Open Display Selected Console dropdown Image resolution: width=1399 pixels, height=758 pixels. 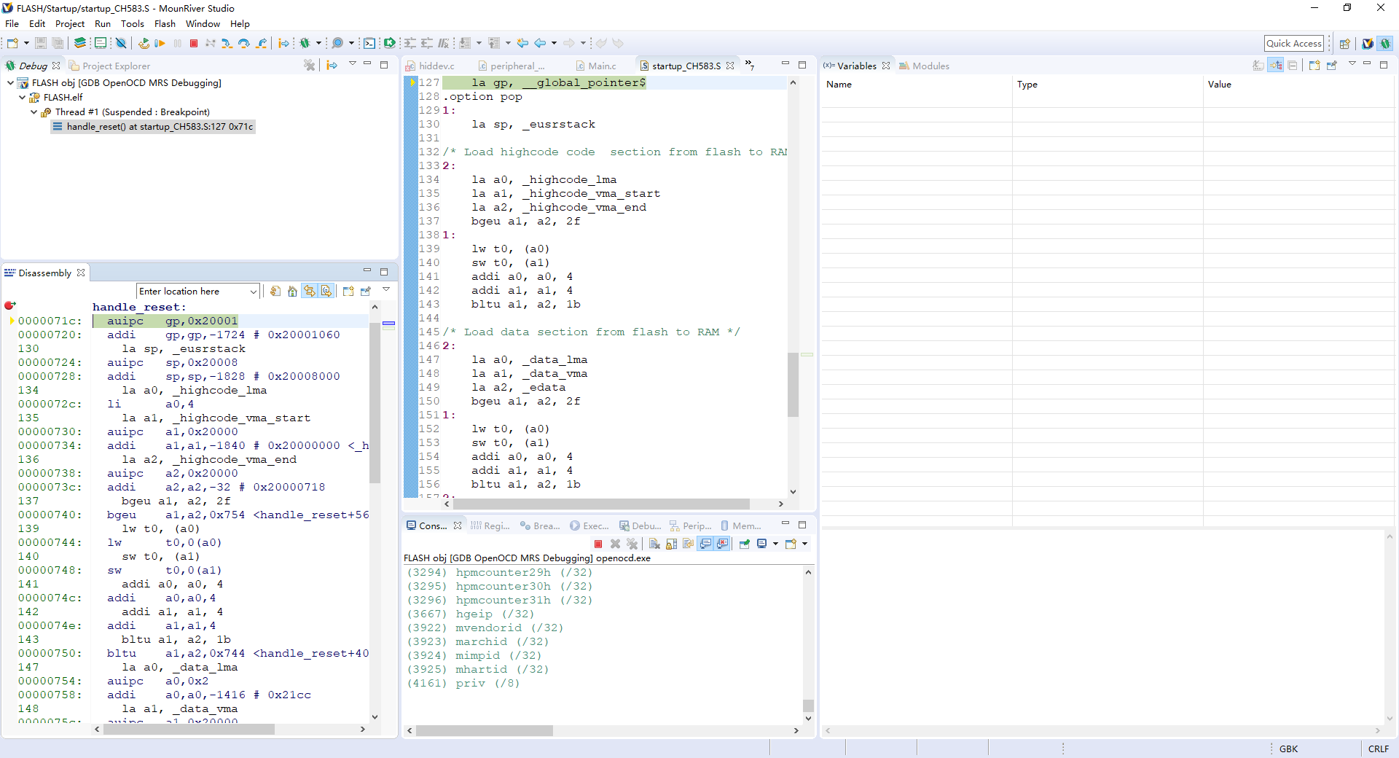coord(775,544)
